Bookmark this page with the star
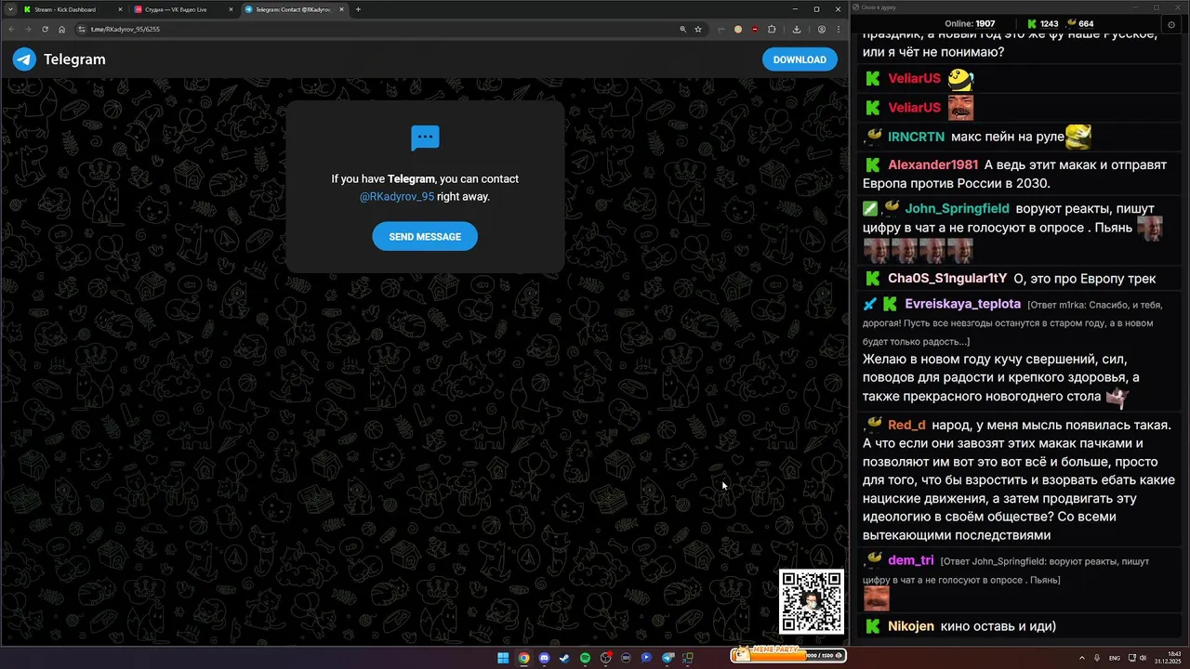This screenshot has width=1190, height=669. (x=698, y=29)
